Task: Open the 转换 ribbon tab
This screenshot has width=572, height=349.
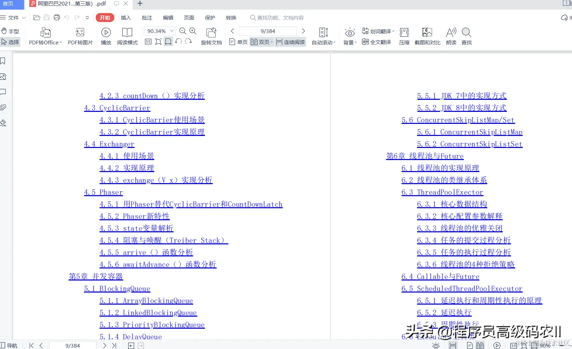Action: (x=231, y=18)
